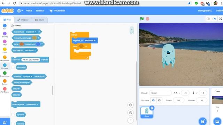This screenshot has height=125, width=223.
Task: Switch to the Образи costumes tab
Action: coord(23,20)
